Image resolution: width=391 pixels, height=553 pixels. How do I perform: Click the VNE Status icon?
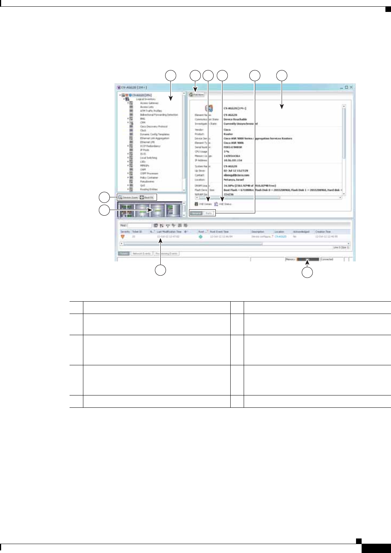click(x=216, y=204)
